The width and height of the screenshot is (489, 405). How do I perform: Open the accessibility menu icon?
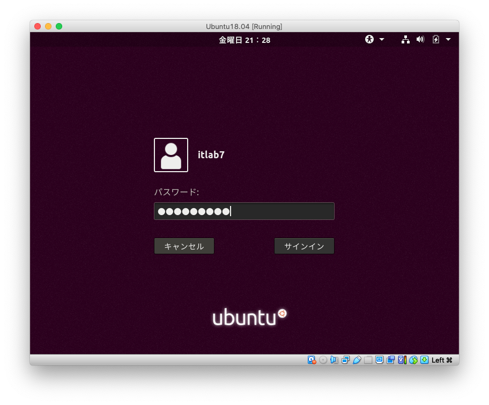[369, 39]
